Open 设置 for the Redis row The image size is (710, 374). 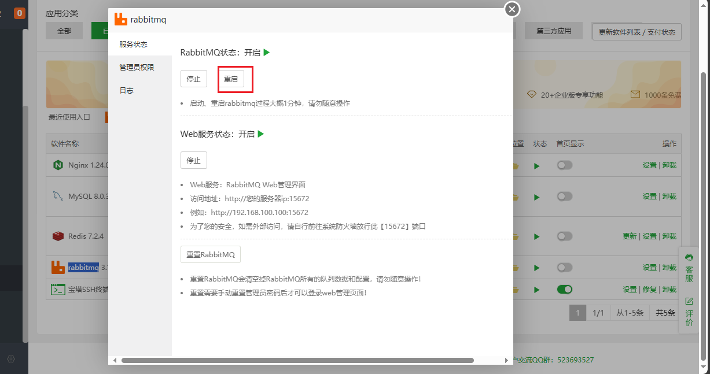click(x=649, y=236)
